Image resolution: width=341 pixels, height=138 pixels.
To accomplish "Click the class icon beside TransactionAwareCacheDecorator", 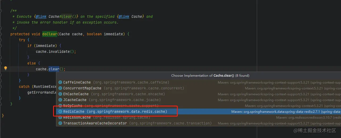I will coord(60,123).
